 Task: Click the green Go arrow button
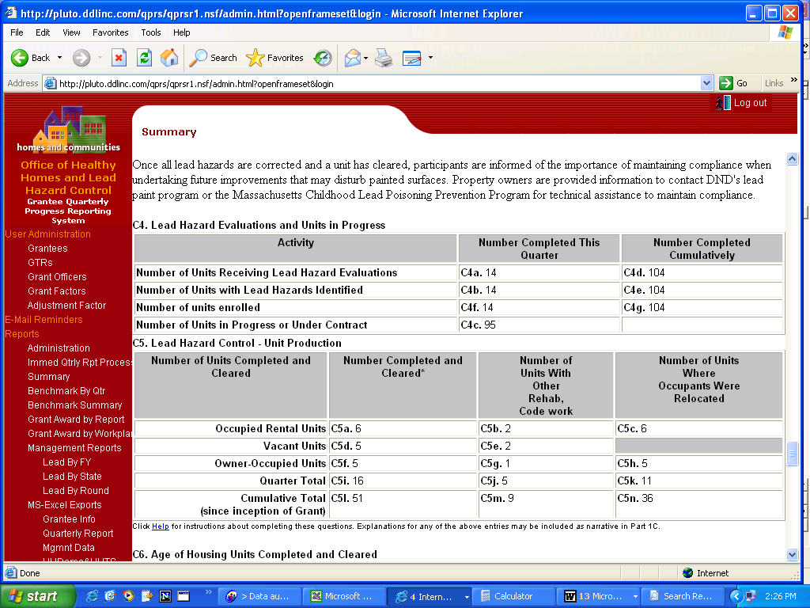point(726,83)
